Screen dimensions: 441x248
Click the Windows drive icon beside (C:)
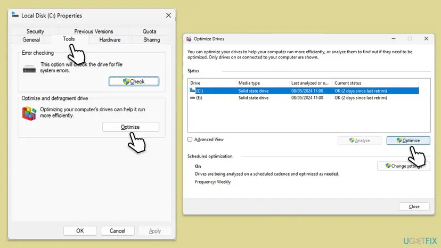[192, 90]
